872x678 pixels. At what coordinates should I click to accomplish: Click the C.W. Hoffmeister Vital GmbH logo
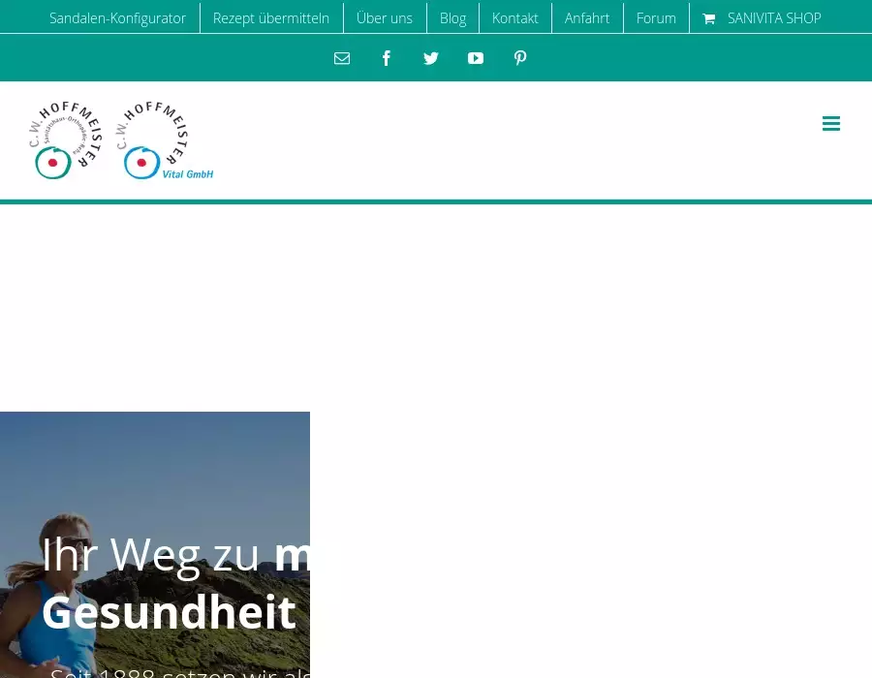click(x=163, y=140)
